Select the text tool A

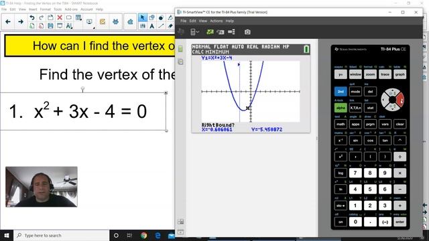[x=152, y=26]
